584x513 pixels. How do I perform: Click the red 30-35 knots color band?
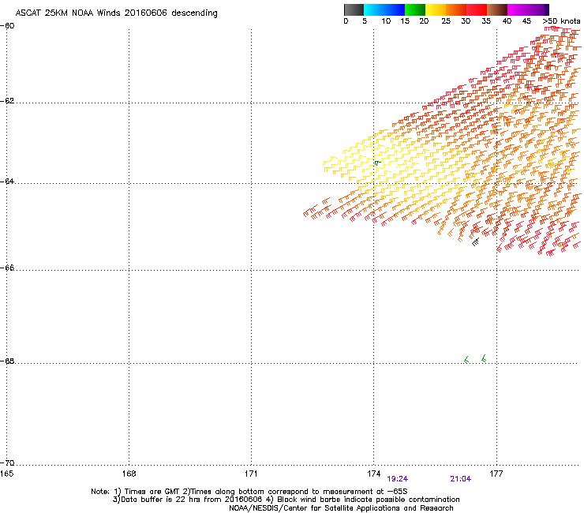pyautogui.click(x=477, y=9)
